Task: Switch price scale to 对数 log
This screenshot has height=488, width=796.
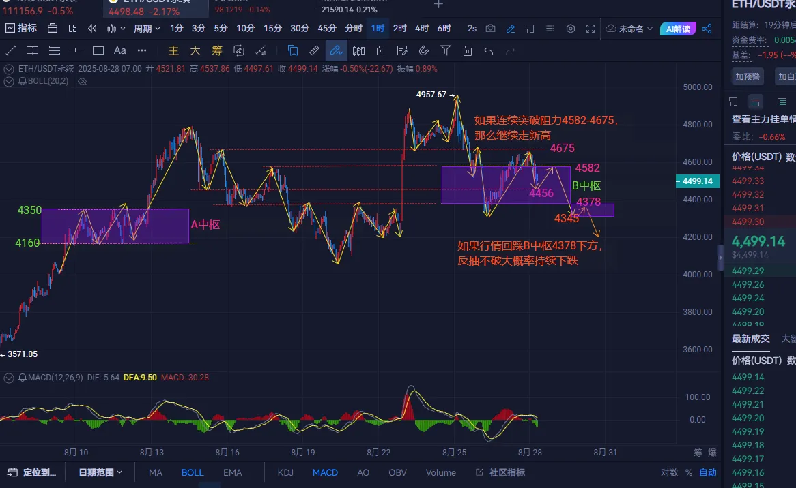Action: [669, 472]
